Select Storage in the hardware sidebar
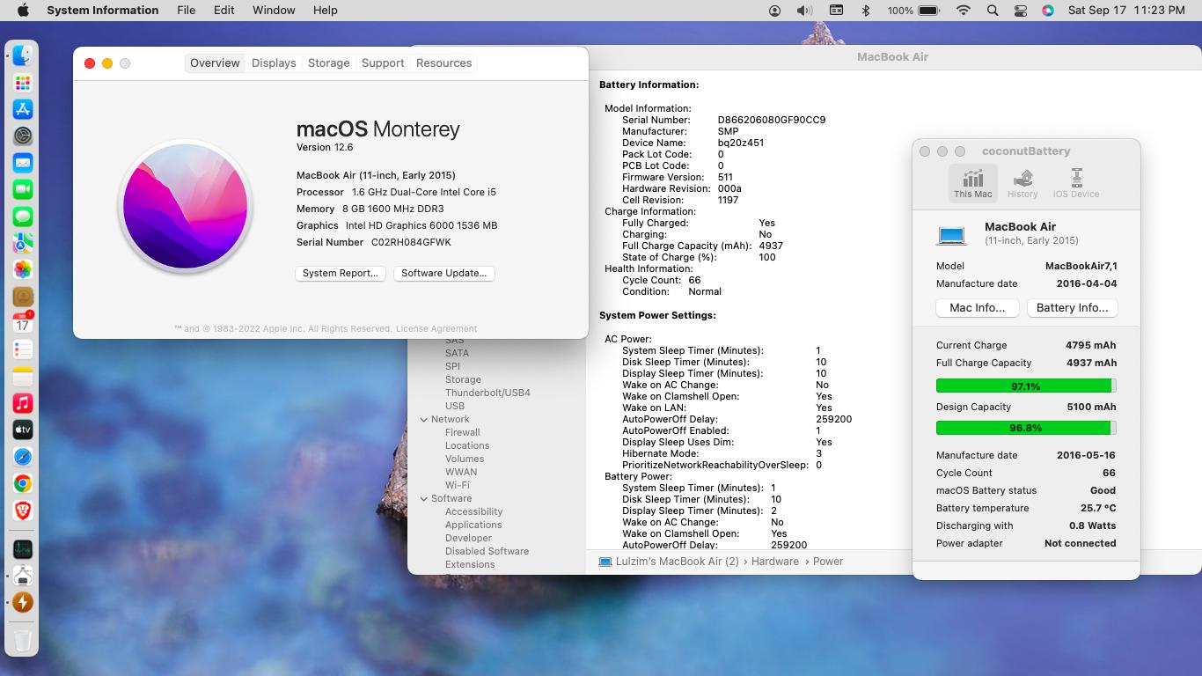The image size is (1202, 676). [463, 380]
